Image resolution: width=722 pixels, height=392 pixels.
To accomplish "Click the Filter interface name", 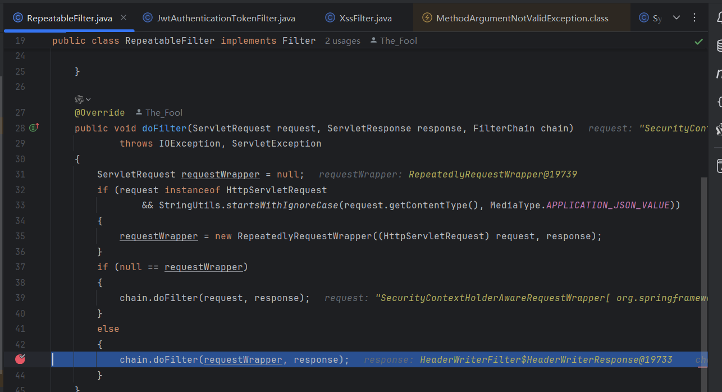I will [x=299, y=41].
